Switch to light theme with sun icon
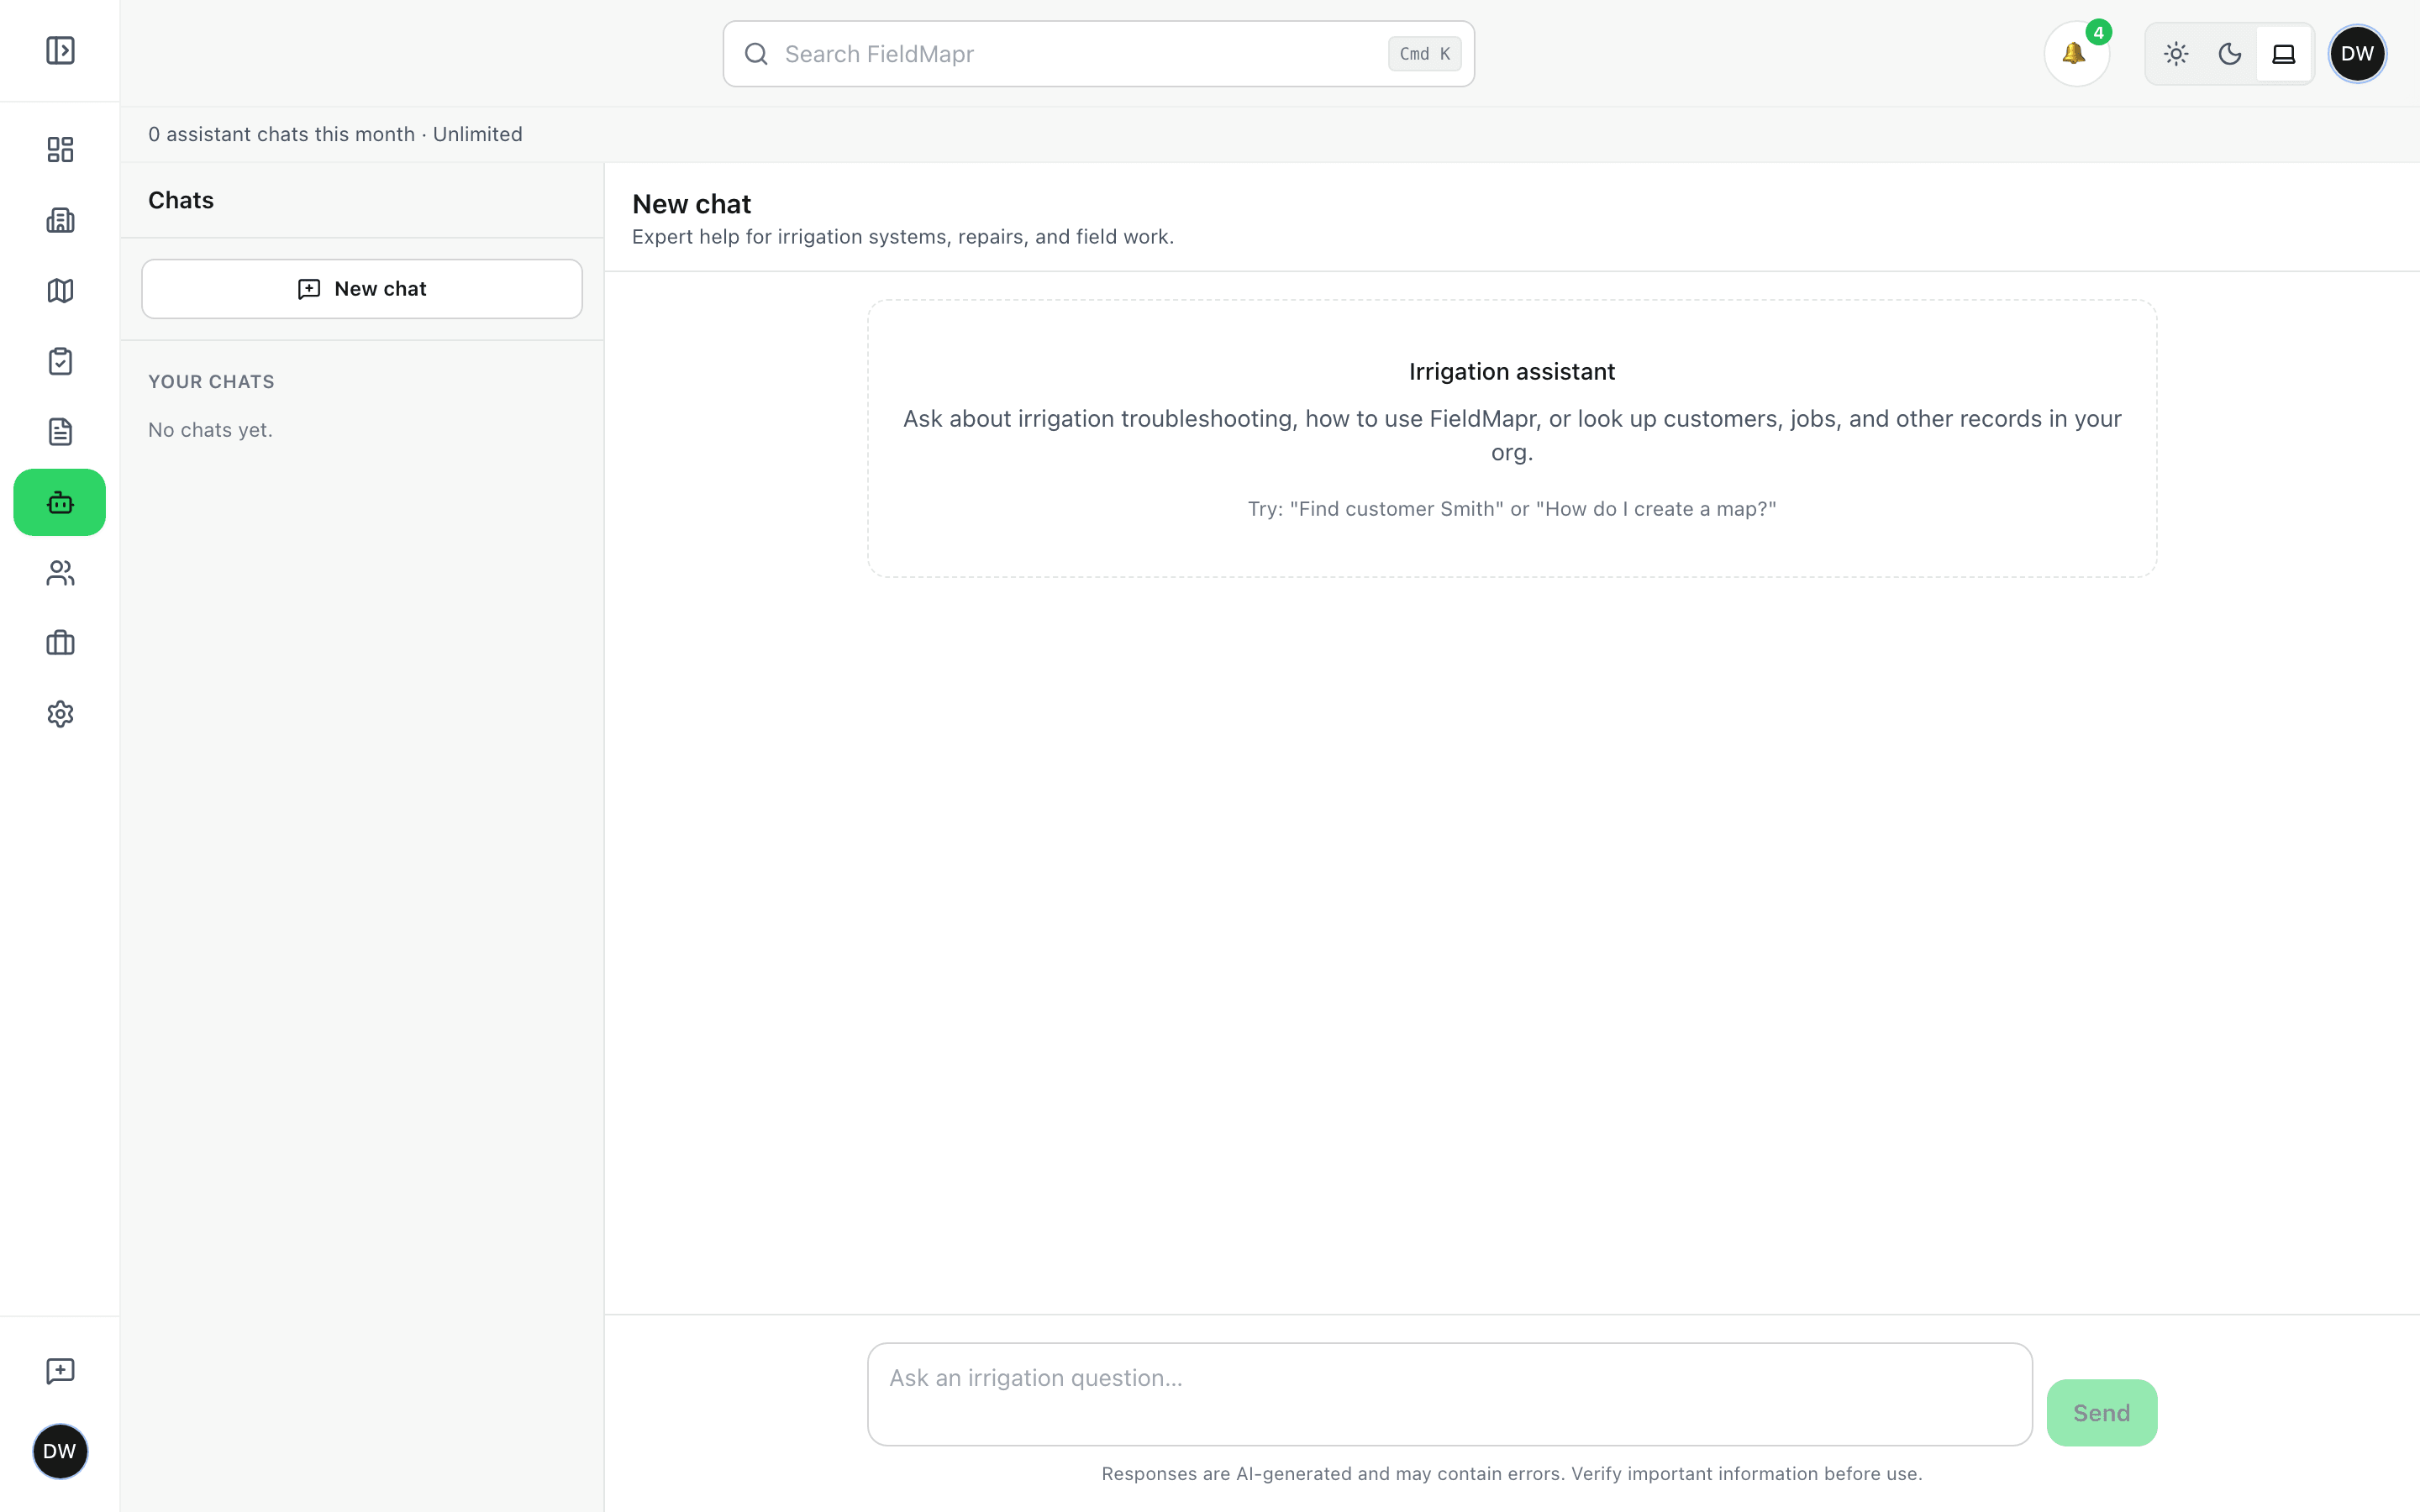 coord(2176,54)
